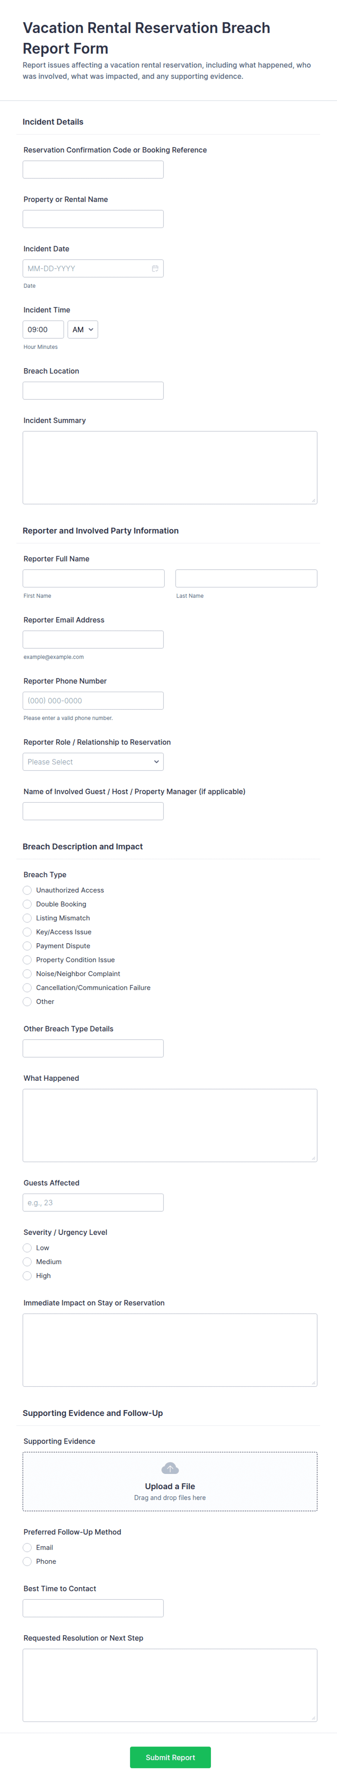Pick Email as the preferred follow-up method
Screen dimensions: 337x1786
coord(27,1548)
